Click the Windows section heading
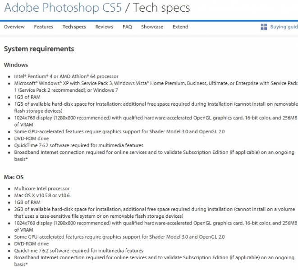Image resolution: width=298 pixels, height=270 pixels. click(16, 65)
